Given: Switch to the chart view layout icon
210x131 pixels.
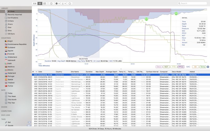Looking at the screenshot, I should click(x=45, y=3).
